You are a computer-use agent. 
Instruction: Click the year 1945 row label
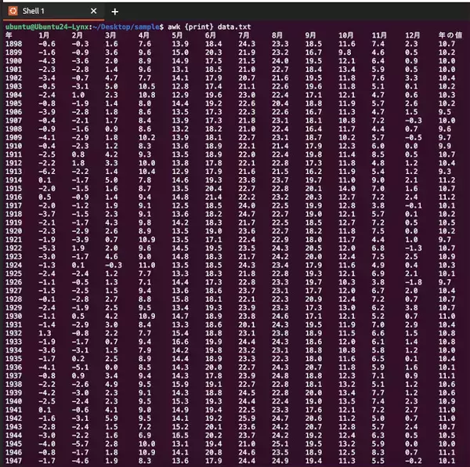14,443
